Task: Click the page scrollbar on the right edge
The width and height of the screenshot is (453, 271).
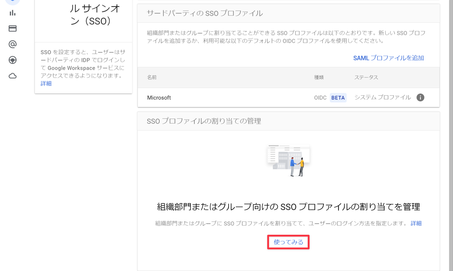Action: pos(451,135)
